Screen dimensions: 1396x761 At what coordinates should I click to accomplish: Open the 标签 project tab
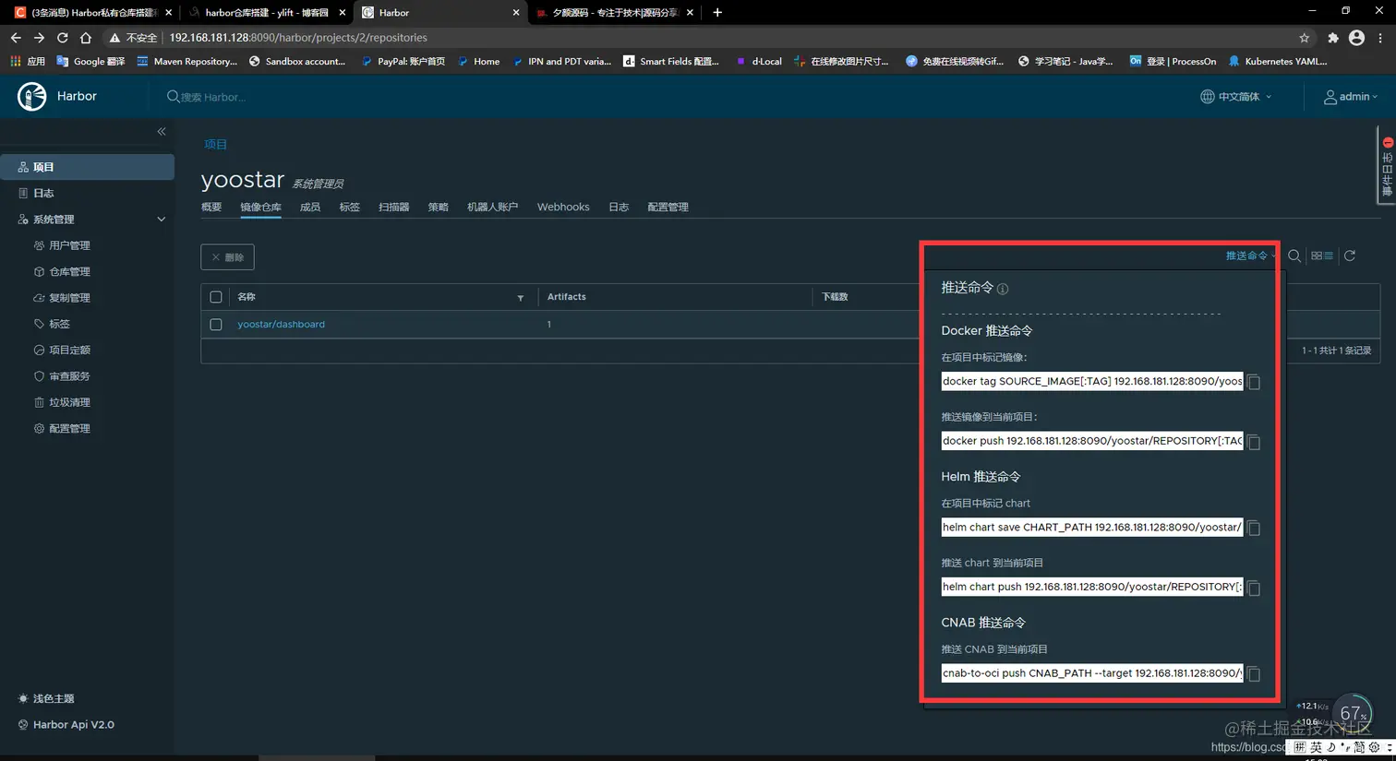349,207
